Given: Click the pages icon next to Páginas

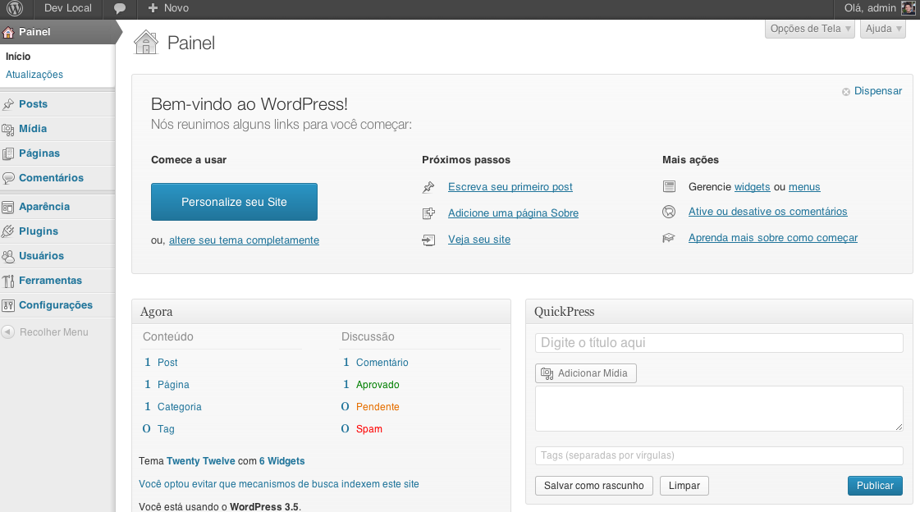Looking at the screenshot, I should 8,153.
